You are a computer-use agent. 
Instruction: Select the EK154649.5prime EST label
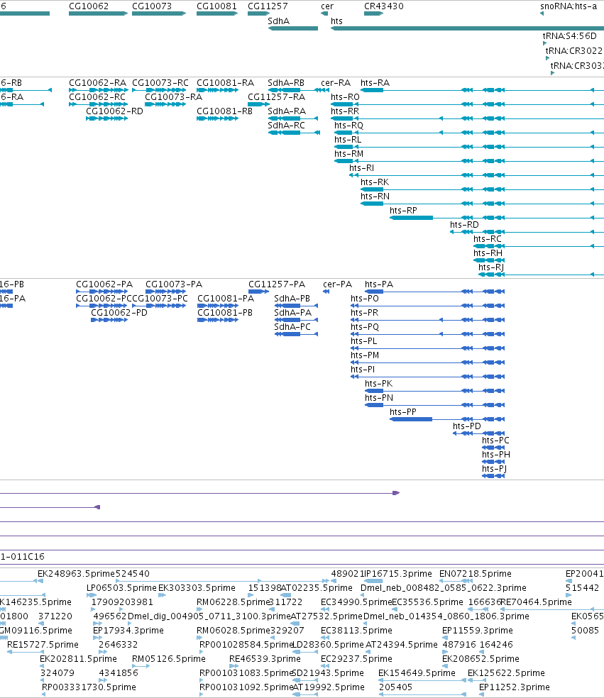[417, 673]
